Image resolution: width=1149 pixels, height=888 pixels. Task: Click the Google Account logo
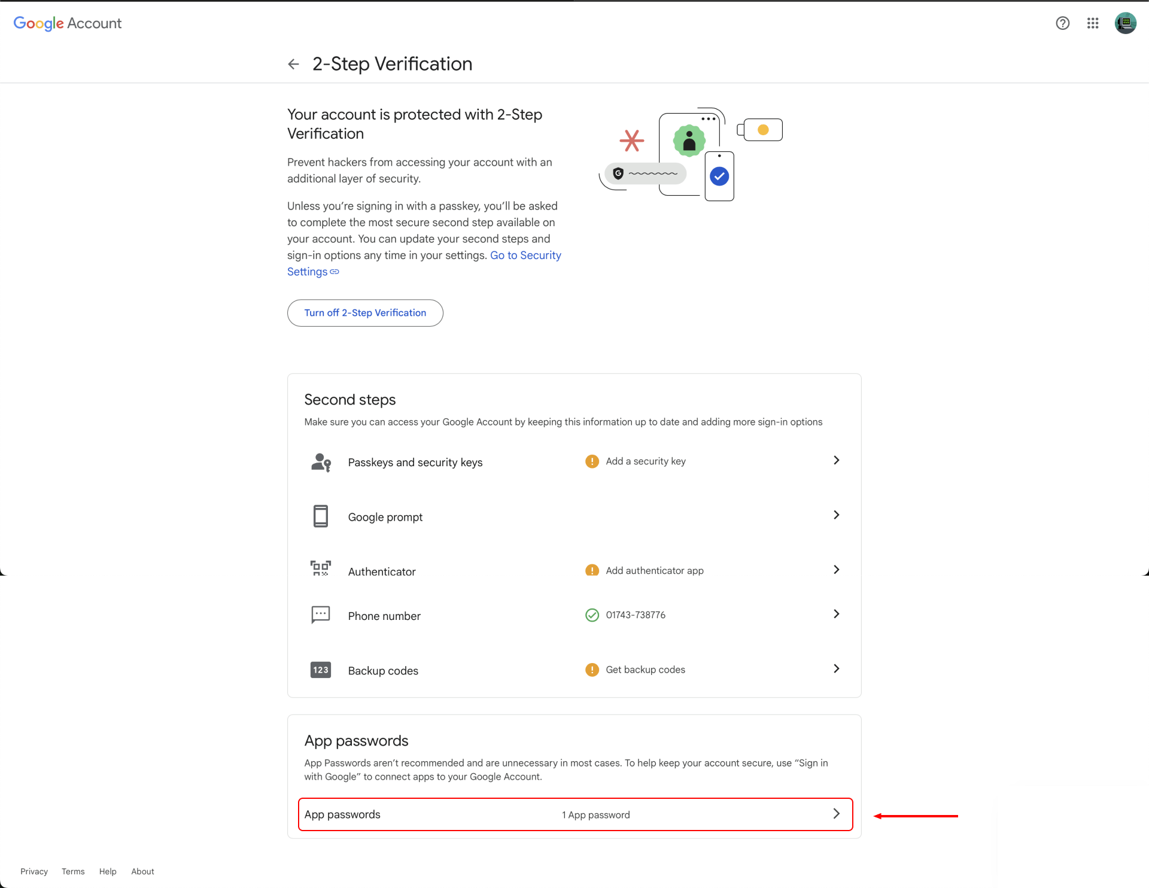tap(68, 23)
